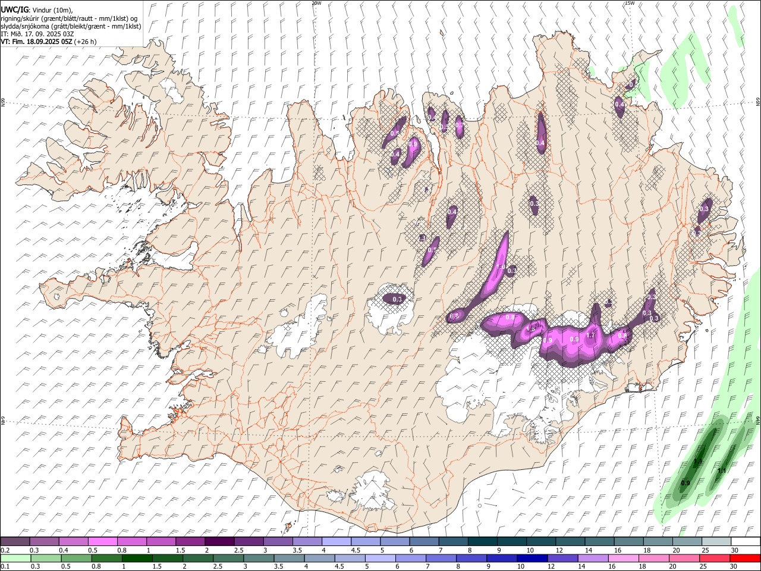Click the snow legend swatch between 3.5 and 4
Image resolution: width=761 pixels, height=571 pixels.
pos(307,541)
